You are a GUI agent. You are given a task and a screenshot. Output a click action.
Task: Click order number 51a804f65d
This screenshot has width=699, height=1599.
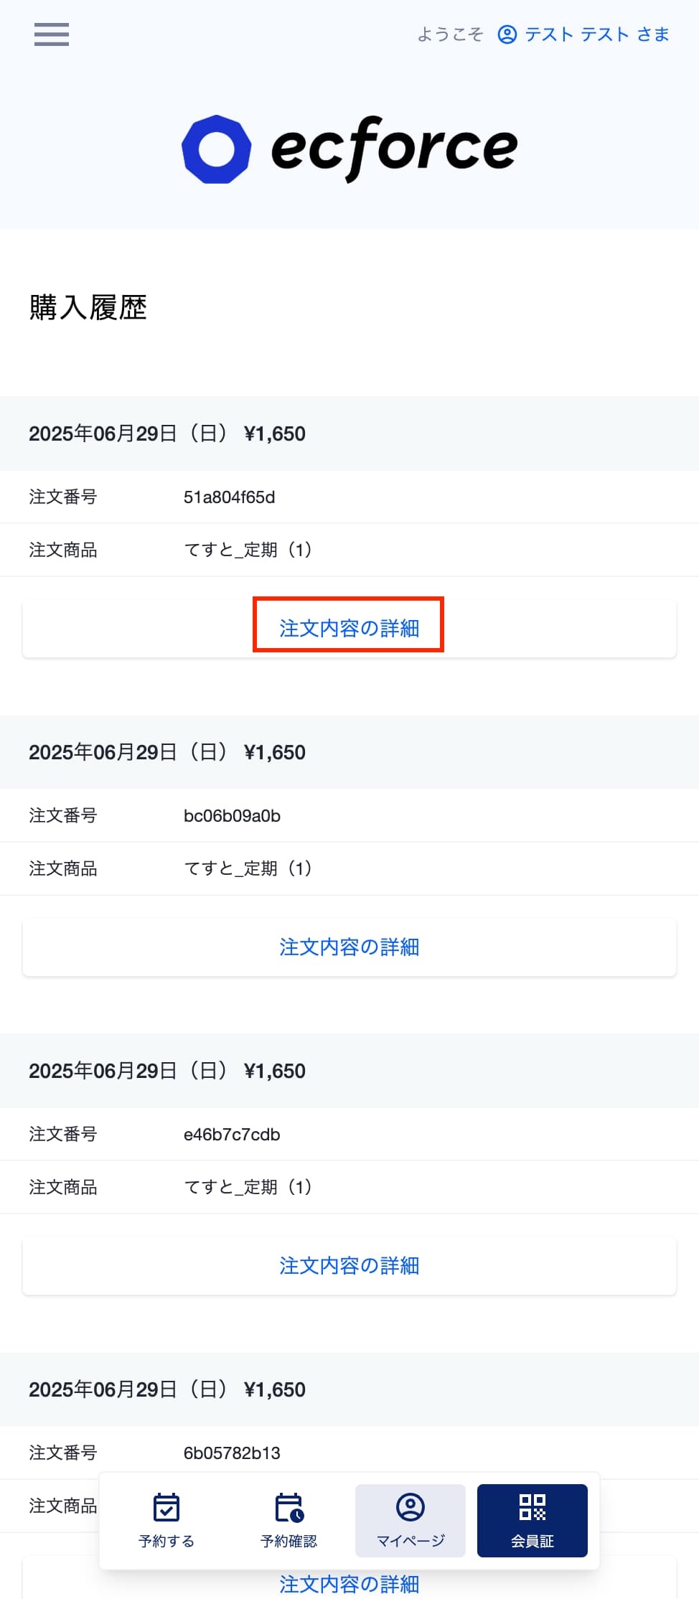tap(229, 497)
